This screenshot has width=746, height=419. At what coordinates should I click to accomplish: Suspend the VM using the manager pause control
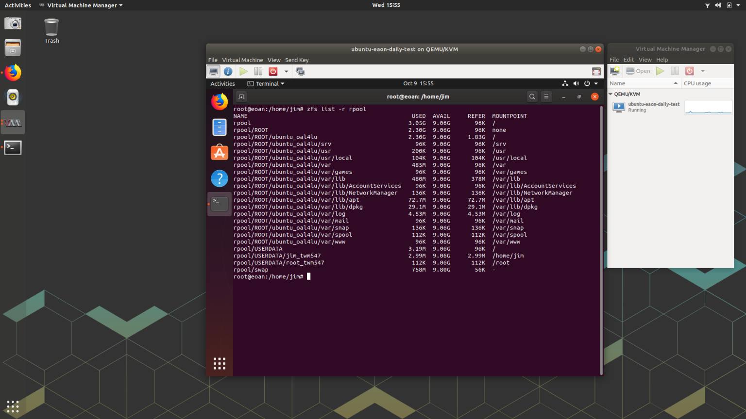pyautogui.click(x=675, y=71)
